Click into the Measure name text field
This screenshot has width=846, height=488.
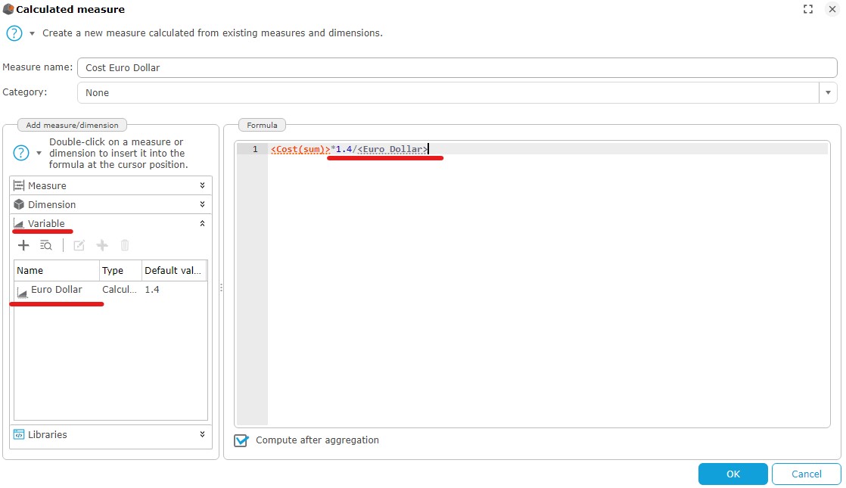pos(456,67)
